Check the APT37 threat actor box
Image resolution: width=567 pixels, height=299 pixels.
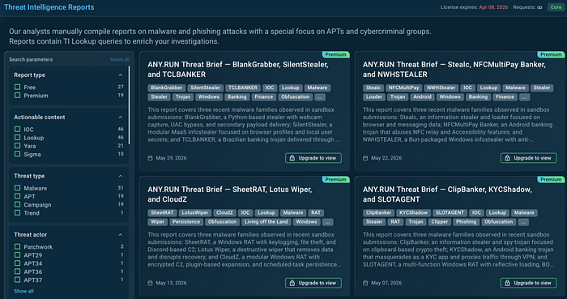click(17, 280)
